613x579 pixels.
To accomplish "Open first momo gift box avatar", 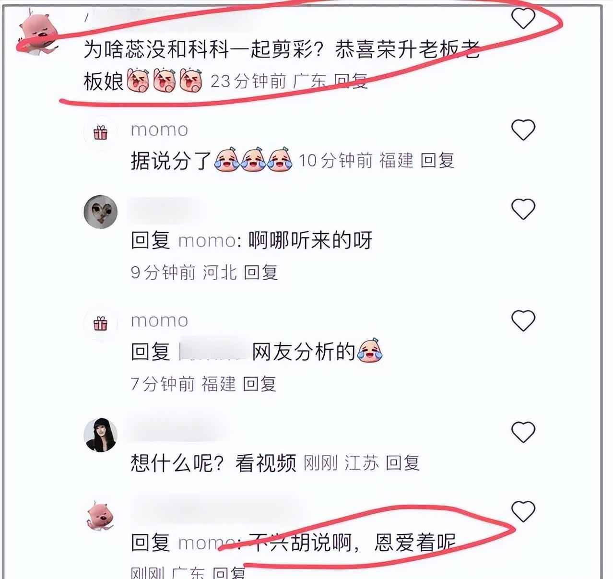I will (100, 132).
